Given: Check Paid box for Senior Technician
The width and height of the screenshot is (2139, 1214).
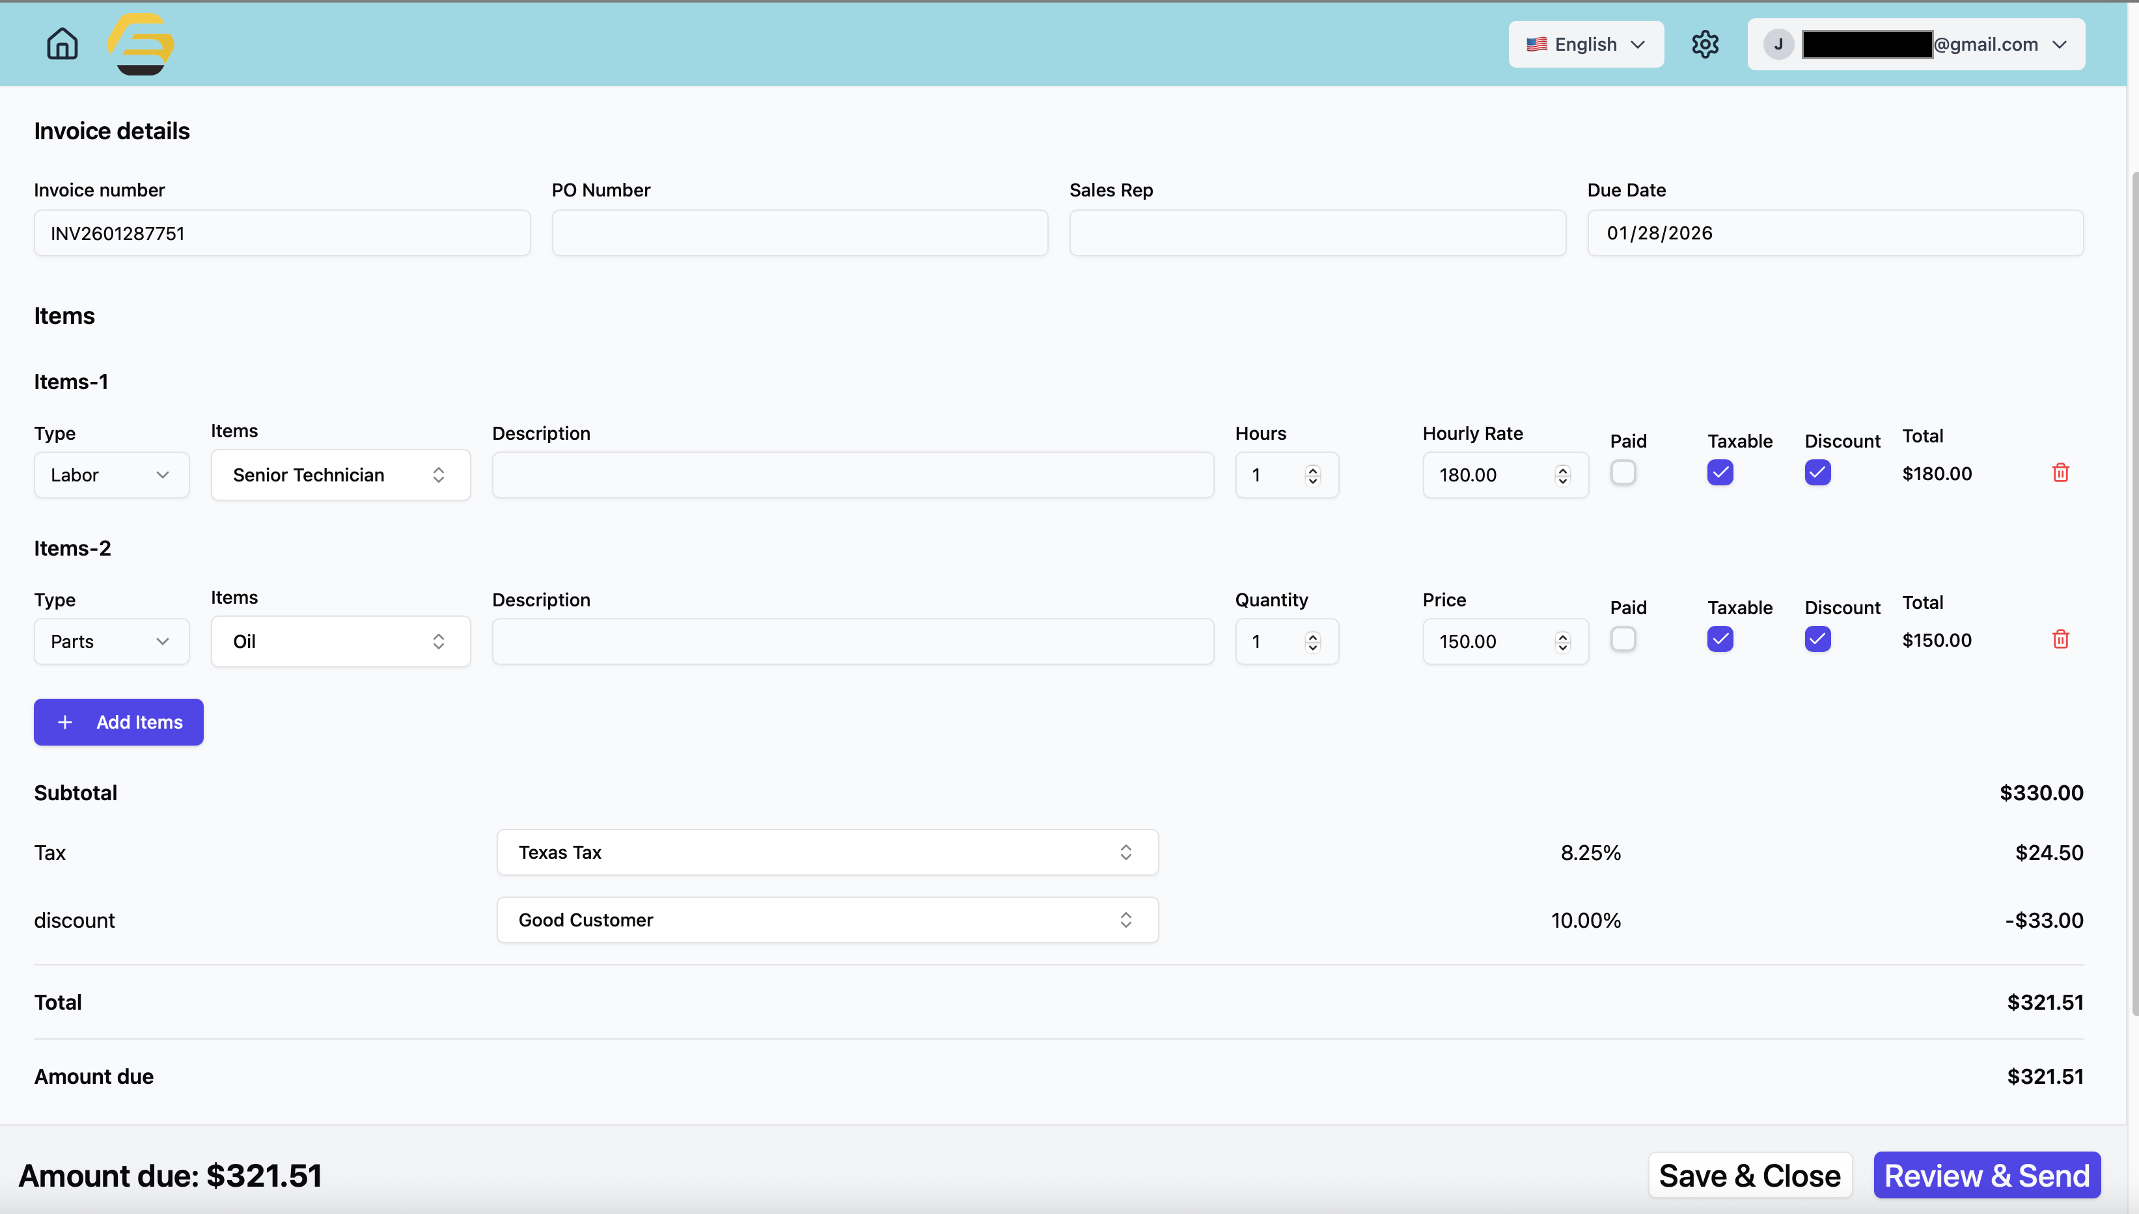Looking at the screenshot, I should 1623,473.
